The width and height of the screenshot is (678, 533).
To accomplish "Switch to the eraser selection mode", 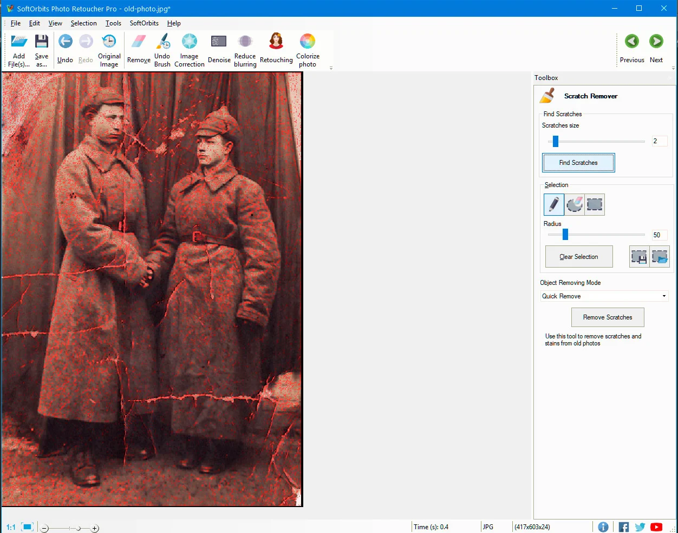I will click(574, 204).
